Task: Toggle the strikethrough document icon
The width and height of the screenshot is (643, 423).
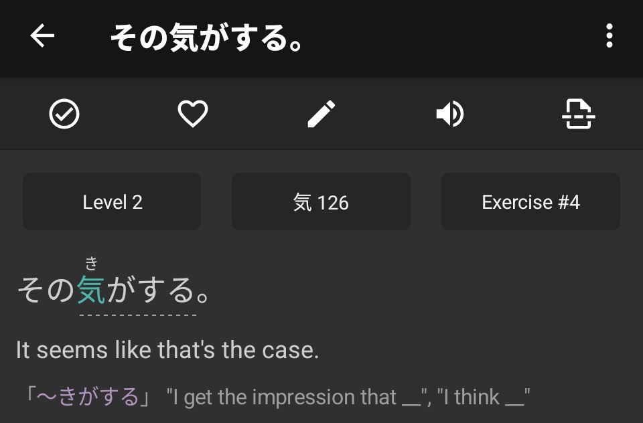Action: click(x=578, y=114)
